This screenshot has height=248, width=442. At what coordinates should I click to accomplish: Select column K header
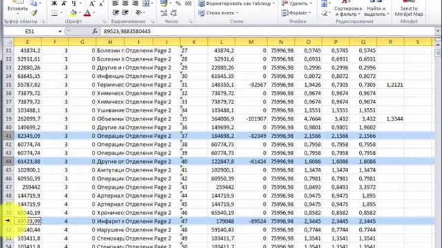(x=194, y=42)
